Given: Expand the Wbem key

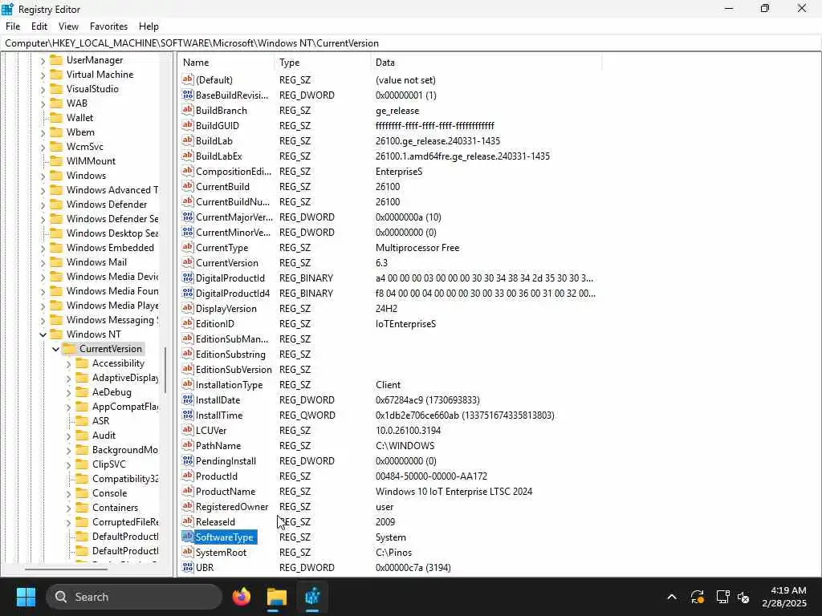Looking at the screenshot, I should 43,132.
